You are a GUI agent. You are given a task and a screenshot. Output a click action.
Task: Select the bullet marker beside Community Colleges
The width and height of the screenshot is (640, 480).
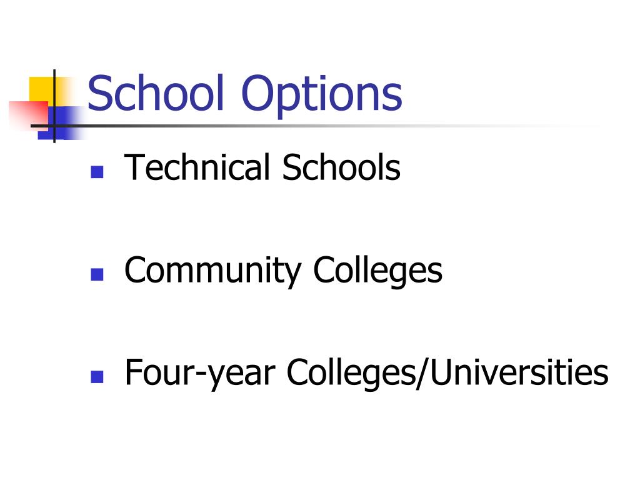pos(97,274)
